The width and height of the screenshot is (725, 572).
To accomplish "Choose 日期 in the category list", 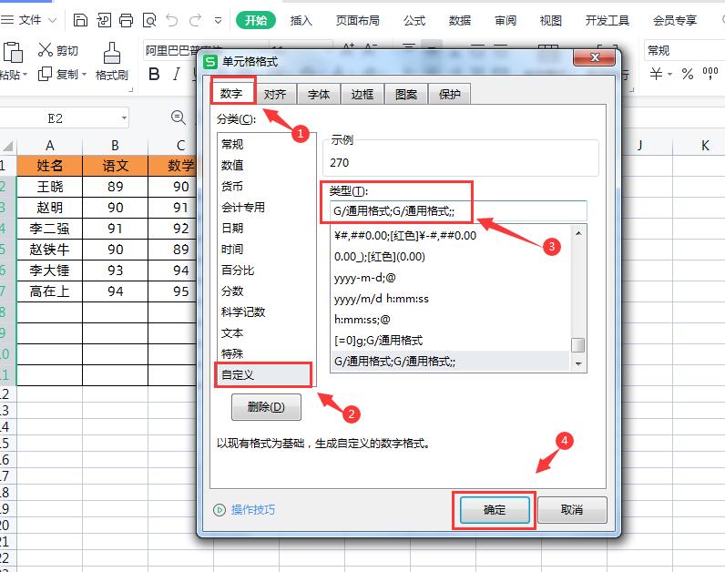I will tap(266, 228).
